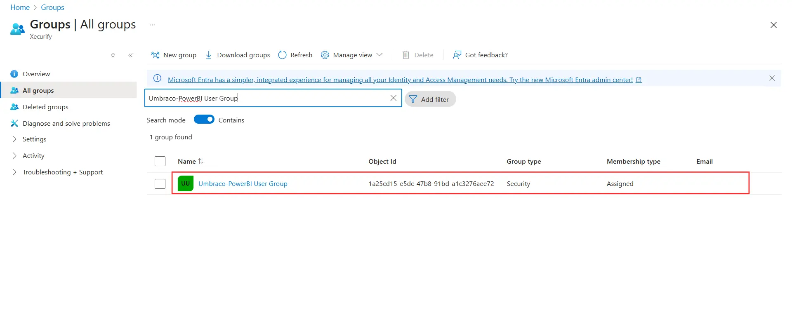The height and width of the screenshot is (336, 792).
Task: Click the Download groups button label
Action: [243, 55]
